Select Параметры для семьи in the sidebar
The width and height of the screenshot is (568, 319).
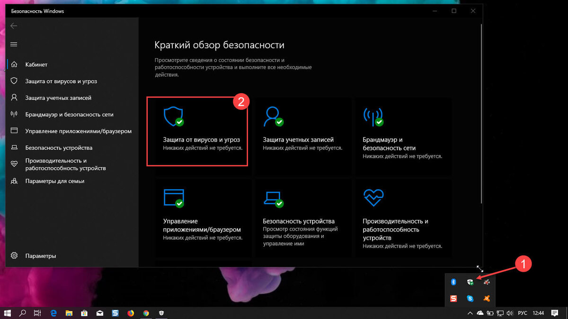tap(72, 181)
